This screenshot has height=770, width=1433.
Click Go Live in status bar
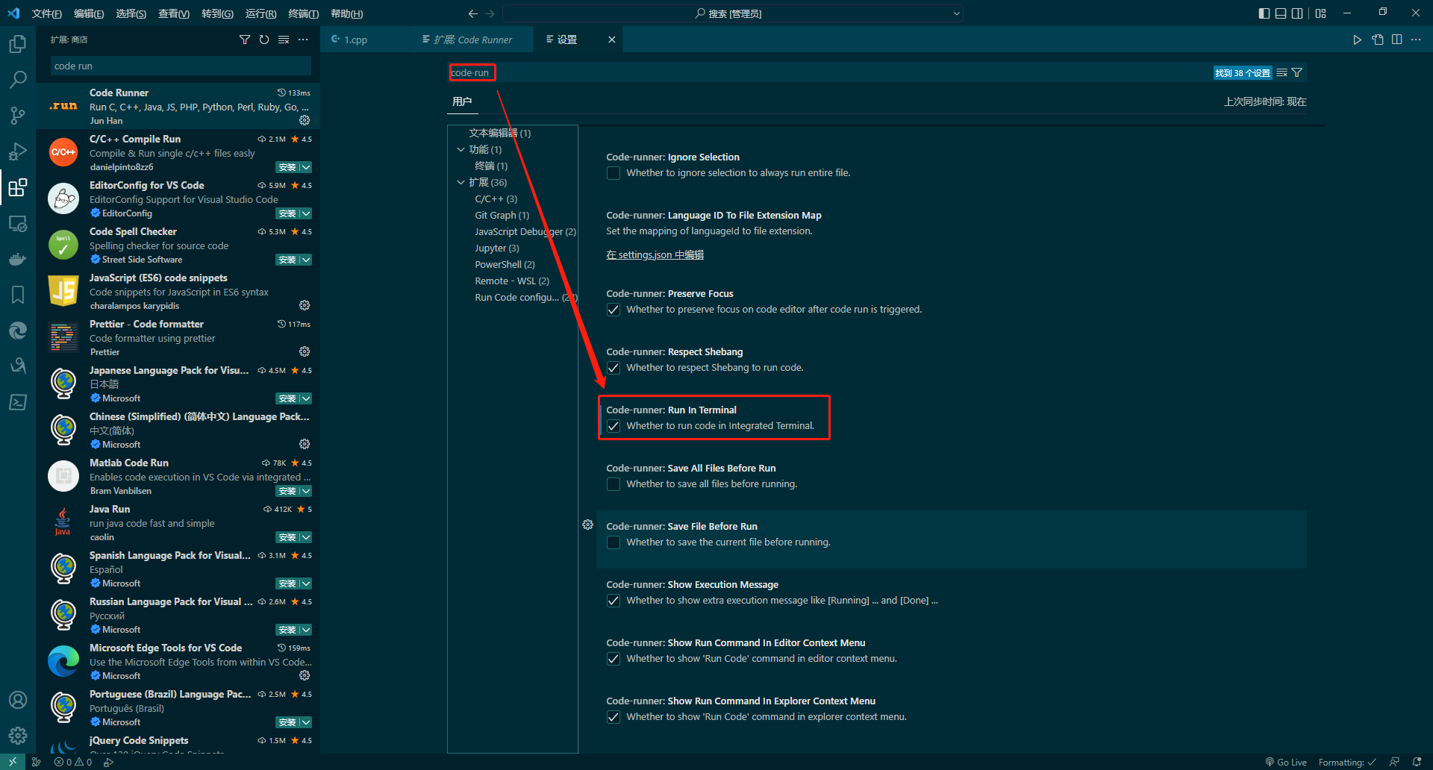[1286, 762]
